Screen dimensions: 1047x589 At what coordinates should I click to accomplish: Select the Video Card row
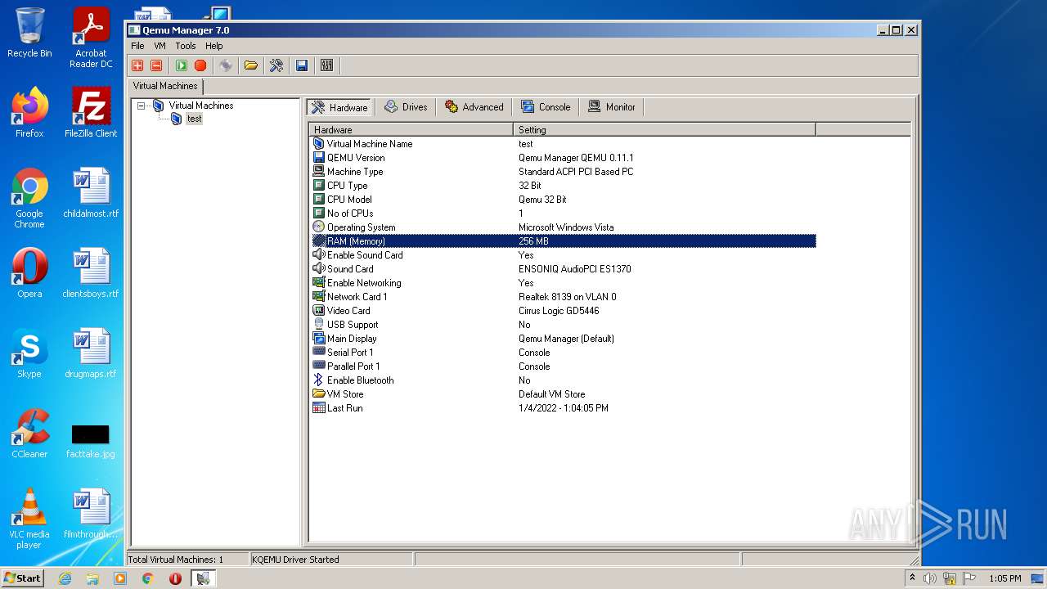click(x=564, y=311)
